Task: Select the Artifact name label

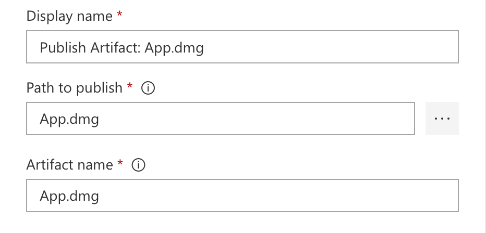Action: [69, 164]
